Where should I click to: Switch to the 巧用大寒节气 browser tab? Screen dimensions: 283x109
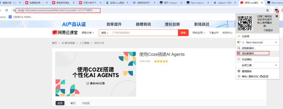(x=90, y=3)
